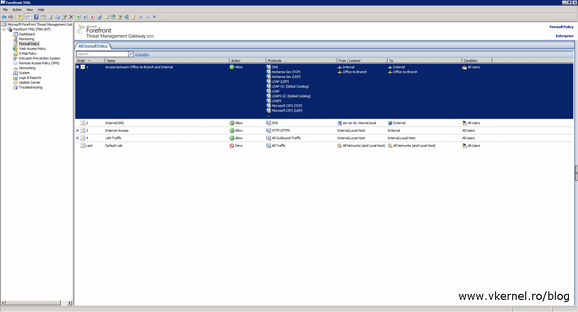Click the Delete (X) toolbar icon
This screenshot has height=312, width=578.
click(71, 17)
